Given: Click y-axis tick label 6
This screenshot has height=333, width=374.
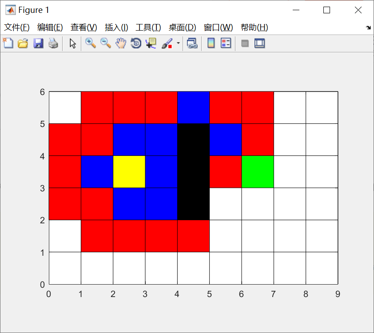Looking at the screenshot, I should click(42, 92).
